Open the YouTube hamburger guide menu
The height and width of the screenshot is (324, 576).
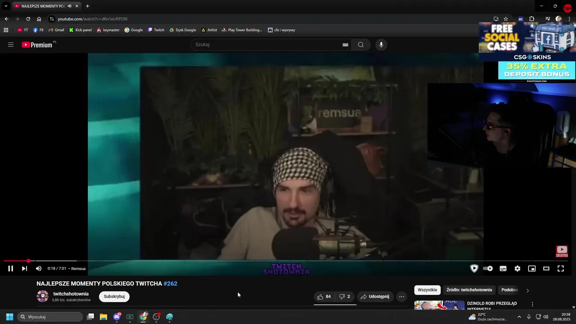11,45
